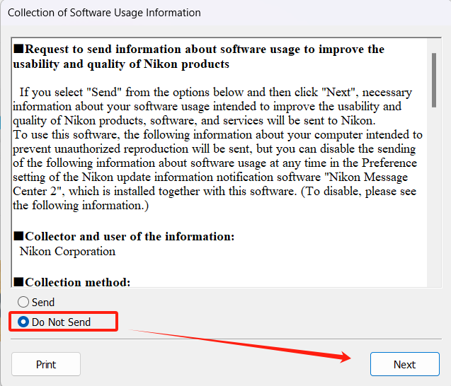Click the square bullet before "Collector and user"
451x386 pixels.
(x=18, y=236)
